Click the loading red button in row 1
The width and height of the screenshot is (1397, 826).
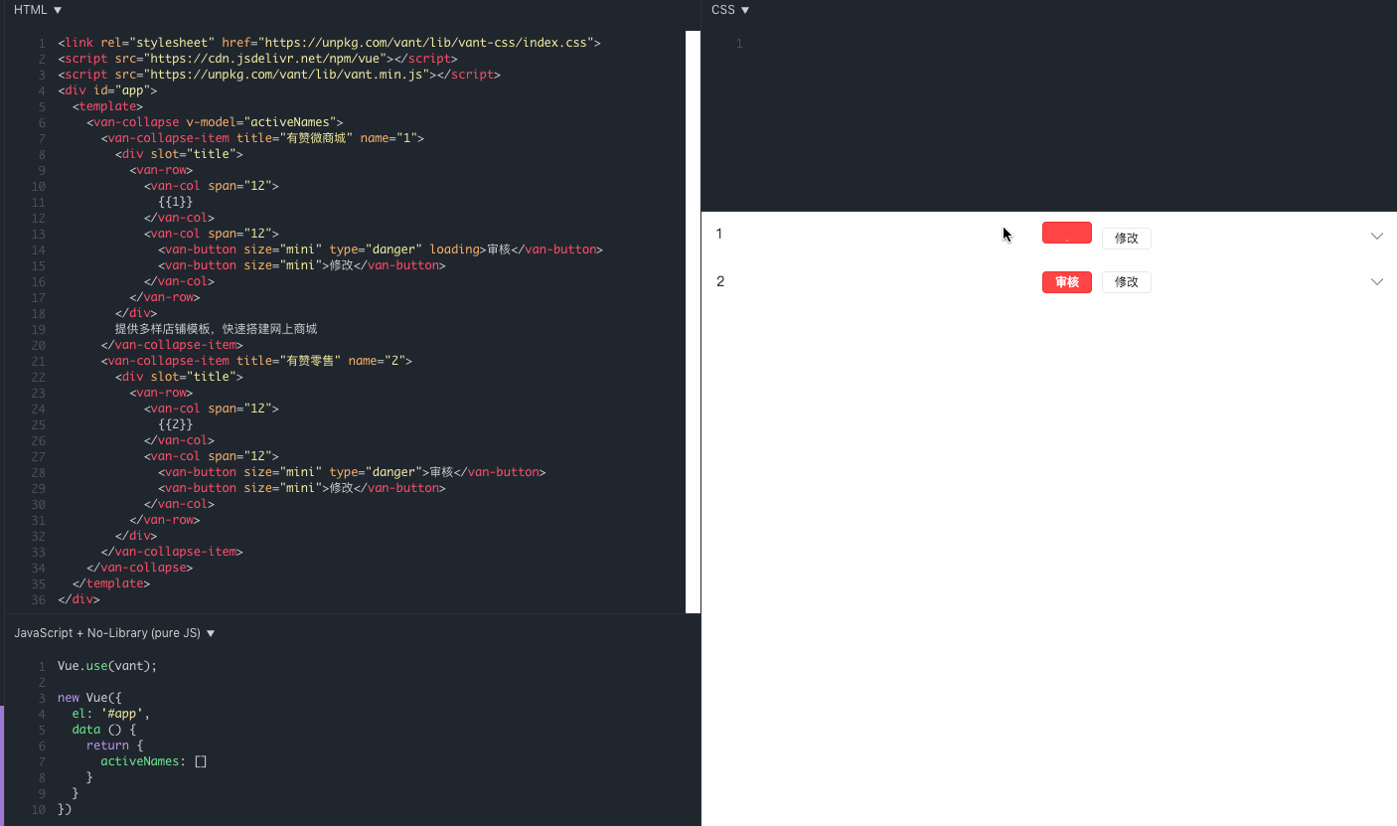1066,233
